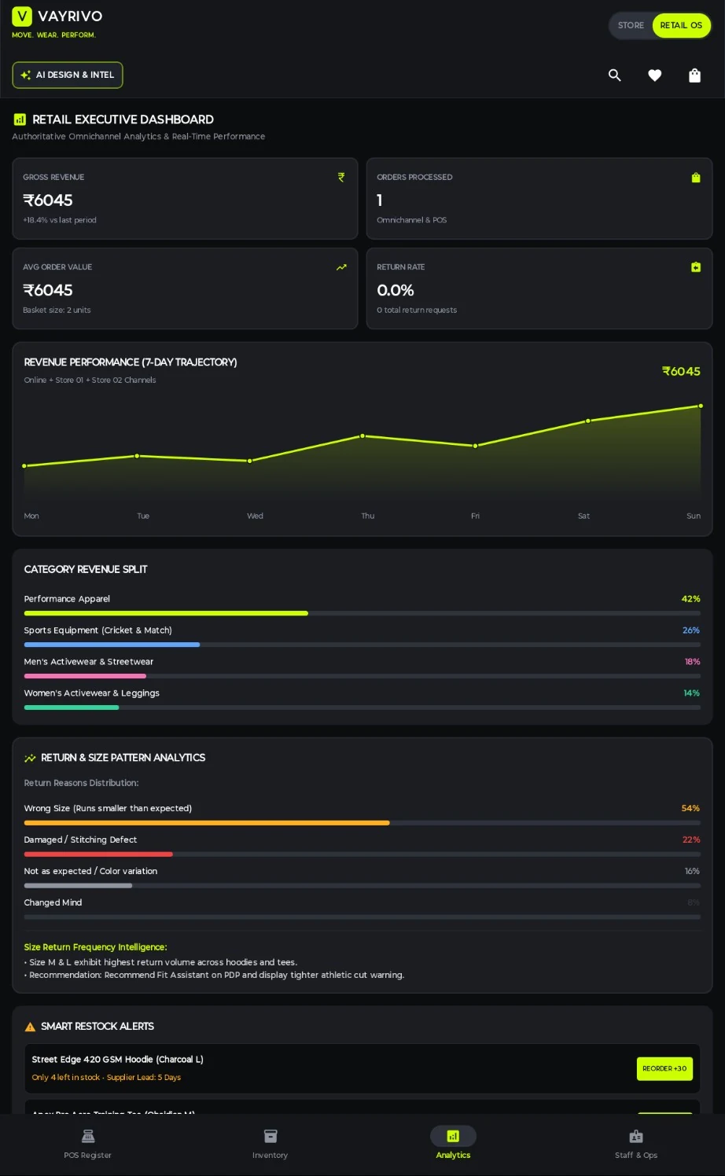725x1176 pixels.
Task: Open the Analytics tab label
Action: coord(453,1155)
